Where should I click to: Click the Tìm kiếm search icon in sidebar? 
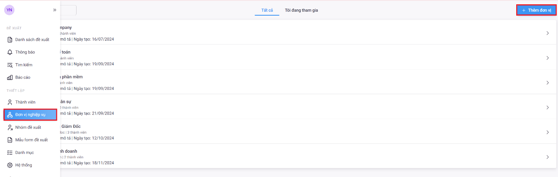tap(10, 65)
